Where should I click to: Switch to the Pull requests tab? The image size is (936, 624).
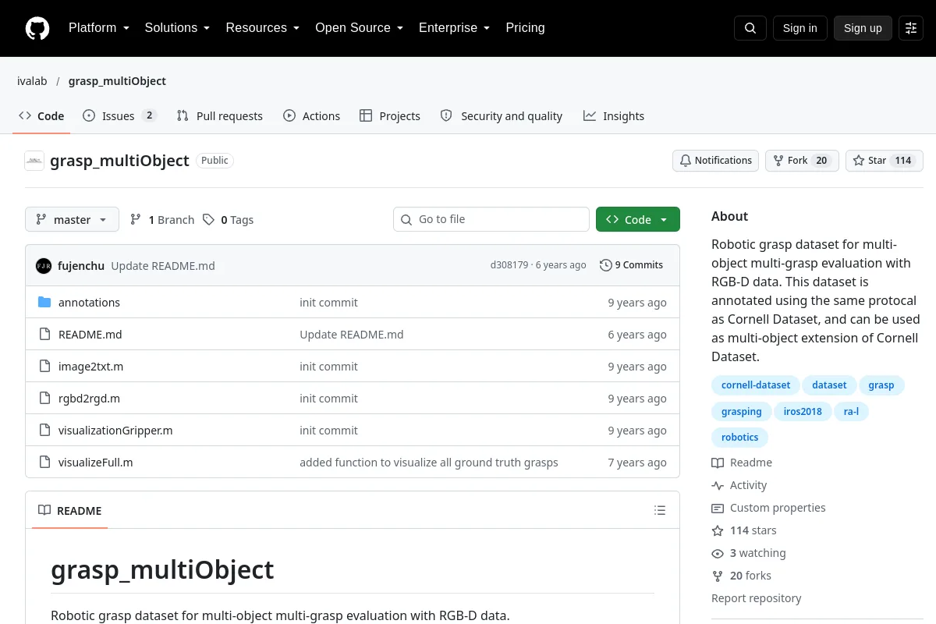click(x=220, y=116)
